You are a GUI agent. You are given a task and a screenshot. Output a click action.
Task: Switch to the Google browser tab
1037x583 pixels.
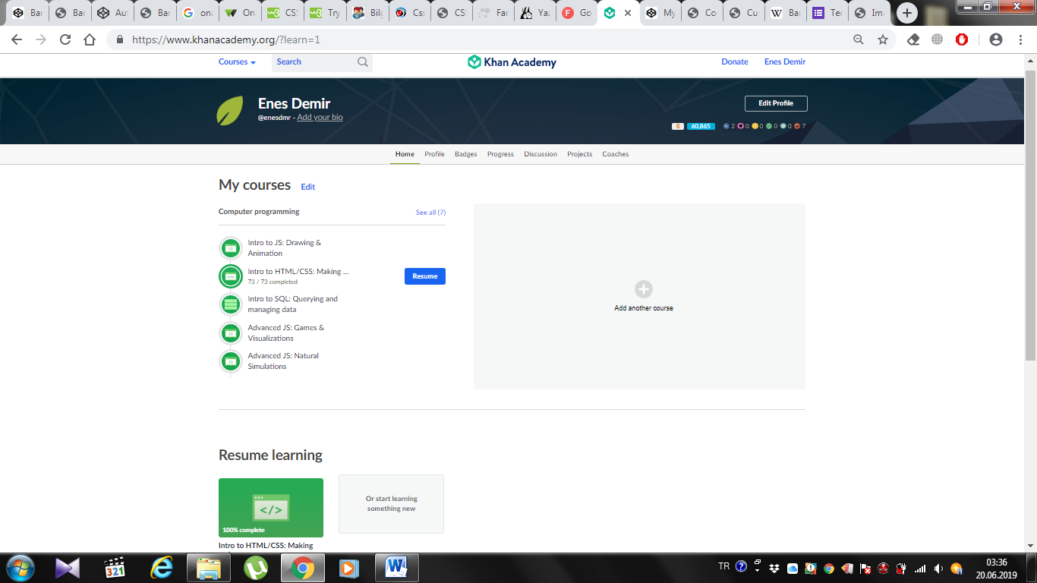coord(199,13)
